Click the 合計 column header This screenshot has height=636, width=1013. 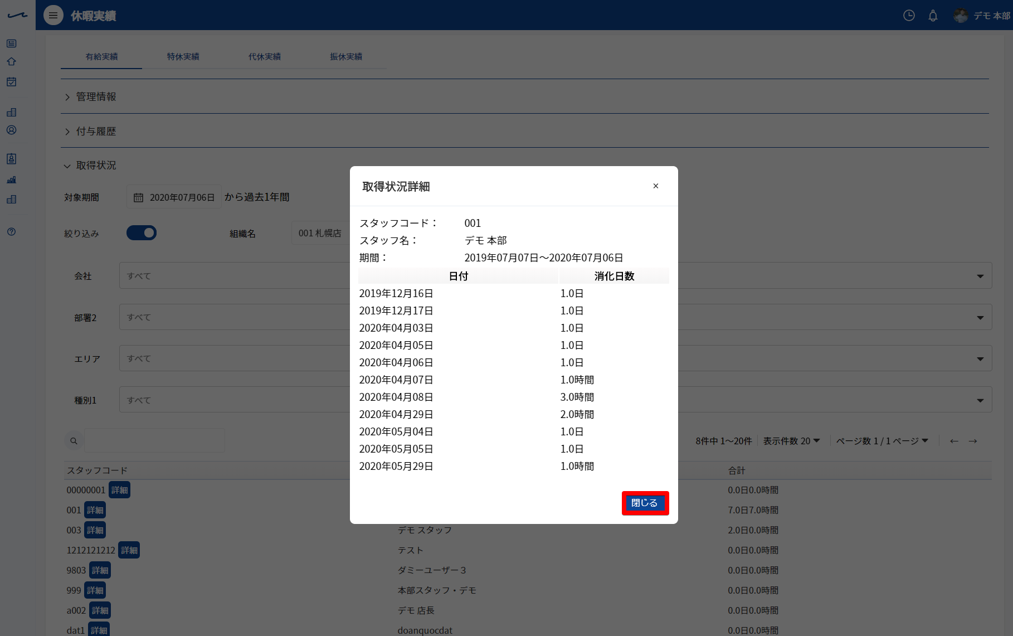[736, 470]
